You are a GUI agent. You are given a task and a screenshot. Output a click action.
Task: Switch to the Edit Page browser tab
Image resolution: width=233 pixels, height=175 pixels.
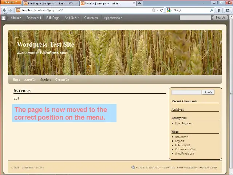point(51,3)
